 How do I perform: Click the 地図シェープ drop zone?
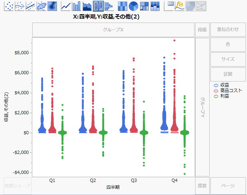point(17,186)
